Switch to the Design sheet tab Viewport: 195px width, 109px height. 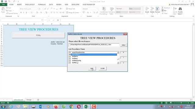[29, 100]
